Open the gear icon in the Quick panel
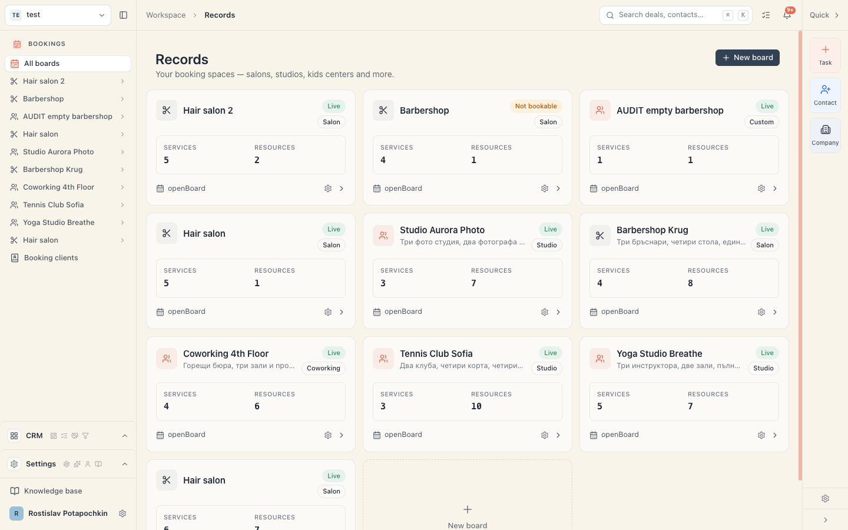Screen dimensions: 848x530 click(x=825, y=499)
